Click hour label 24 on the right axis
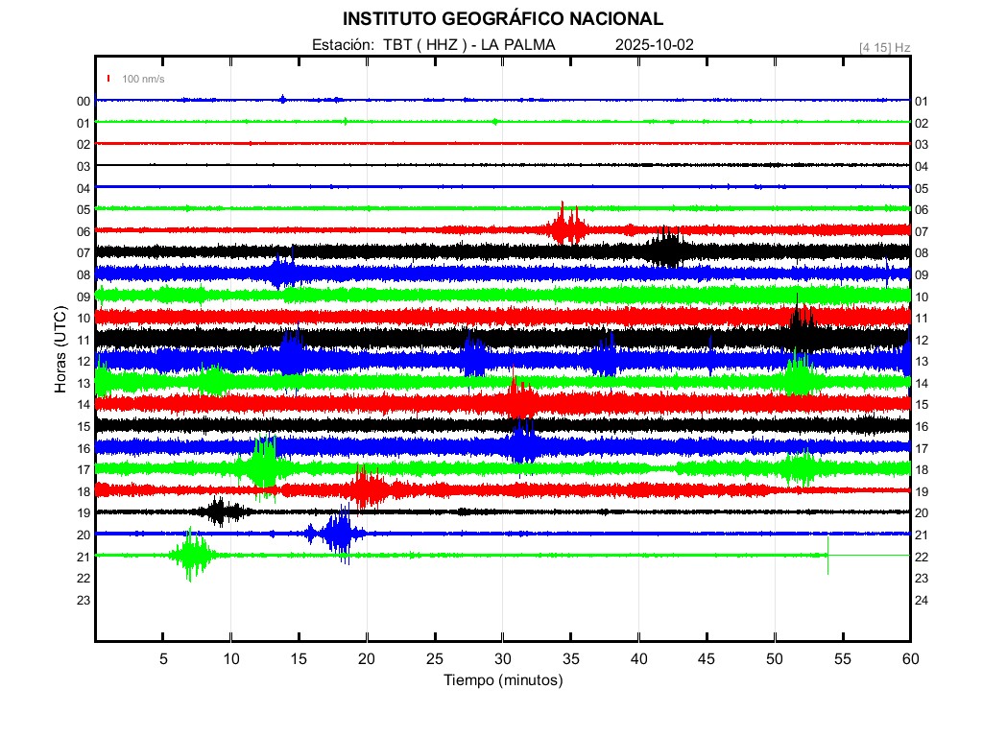This screenshot has width=983, height=737. tap(922, 600)
